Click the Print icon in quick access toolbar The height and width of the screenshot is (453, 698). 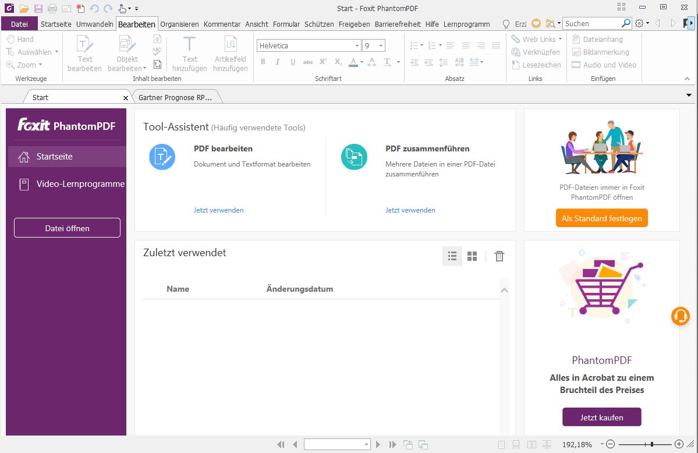click(52, 9)
